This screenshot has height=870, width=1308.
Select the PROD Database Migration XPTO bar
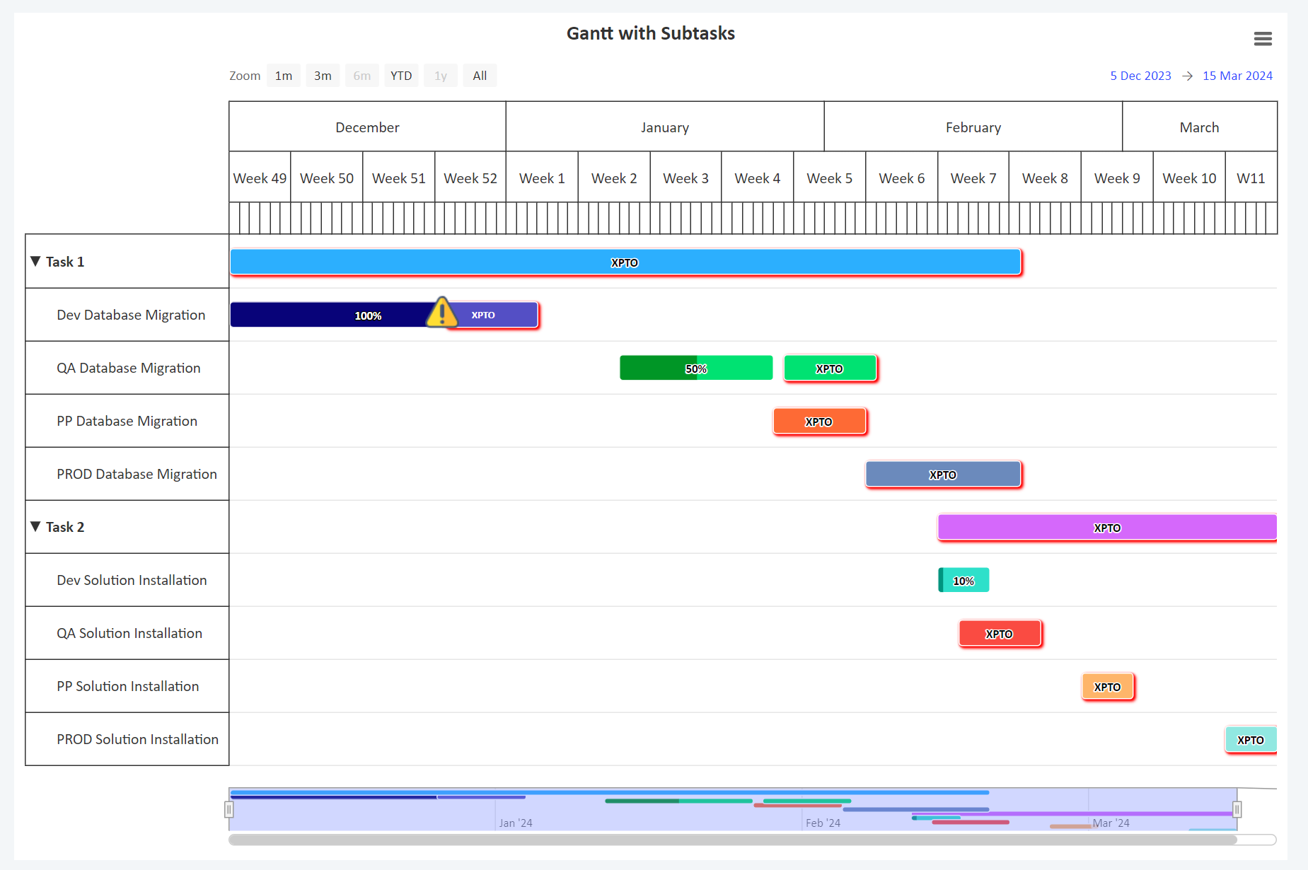pos(943,474)
